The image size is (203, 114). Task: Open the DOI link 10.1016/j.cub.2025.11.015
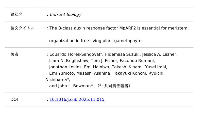77,100
